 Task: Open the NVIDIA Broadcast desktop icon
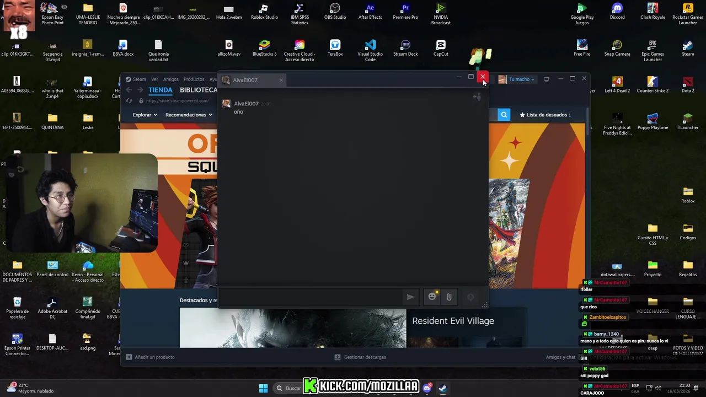[441, 14]
